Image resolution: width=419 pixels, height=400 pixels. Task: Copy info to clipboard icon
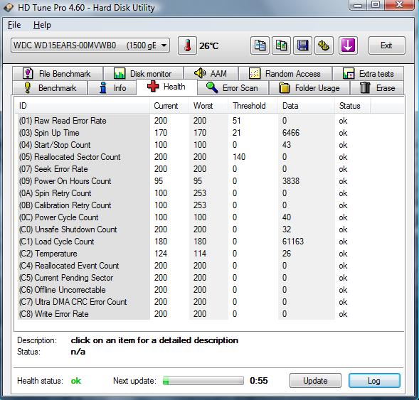click(260, 45)
